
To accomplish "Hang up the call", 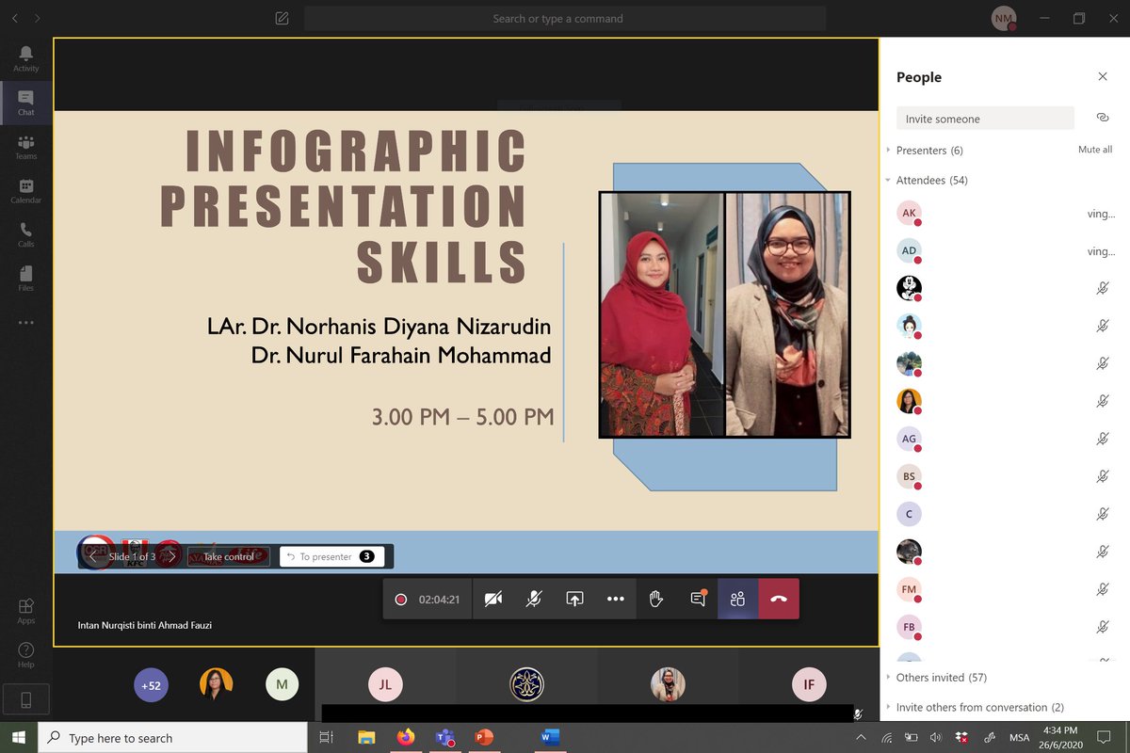I will click(x=779, y=599).
